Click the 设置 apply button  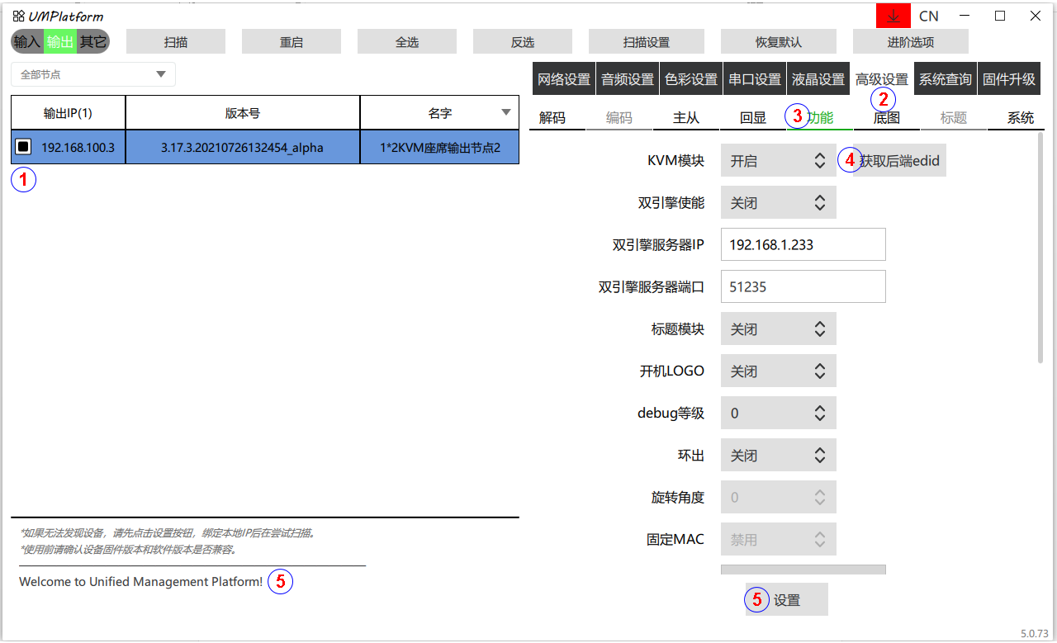[x=787, y=600]
